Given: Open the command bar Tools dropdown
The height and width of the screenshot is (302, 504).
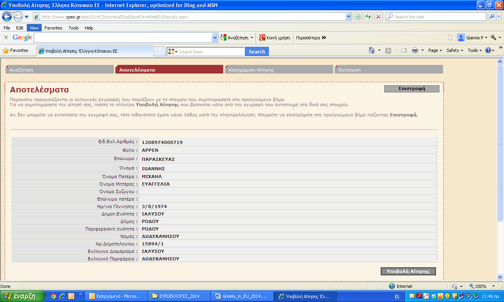Looking at the screenshot, I should 475,50.
